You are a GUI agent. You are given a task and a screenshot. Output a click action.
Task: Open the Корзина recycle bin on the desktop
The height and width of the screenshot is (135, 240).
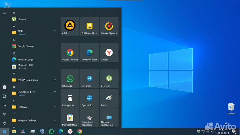(x=231, y=108)
